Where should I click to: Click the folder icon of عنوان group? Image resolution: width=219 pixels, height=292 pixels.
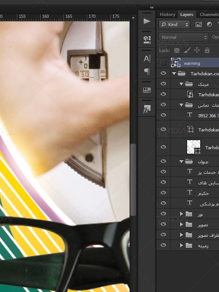189,161
